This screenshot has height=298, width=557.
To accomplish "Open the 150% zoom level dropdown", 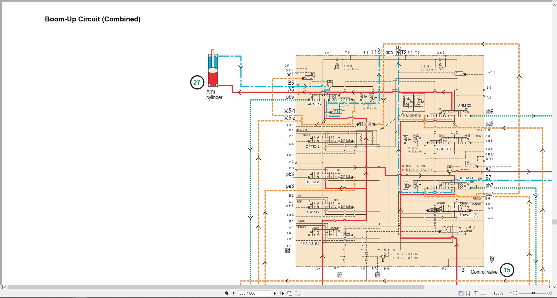I will (511, 293).
